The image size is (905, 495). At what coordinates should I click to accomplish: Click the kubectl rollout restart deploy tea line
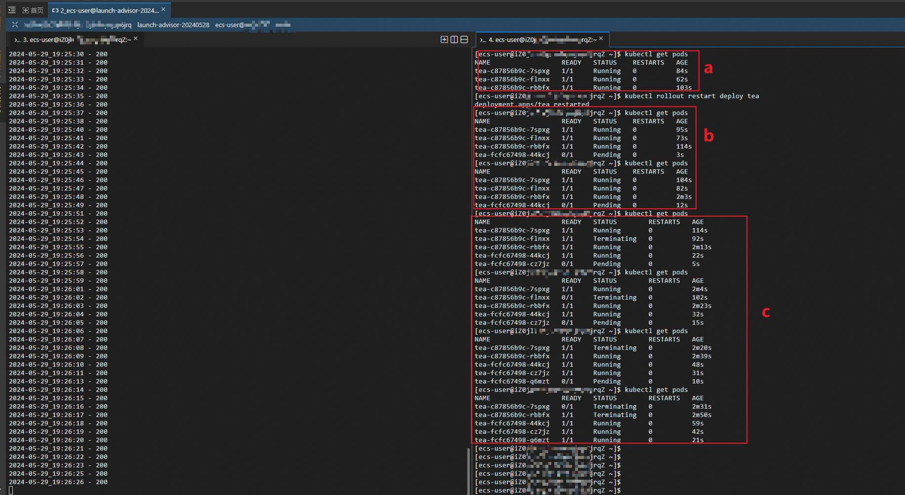click(692, 96)
